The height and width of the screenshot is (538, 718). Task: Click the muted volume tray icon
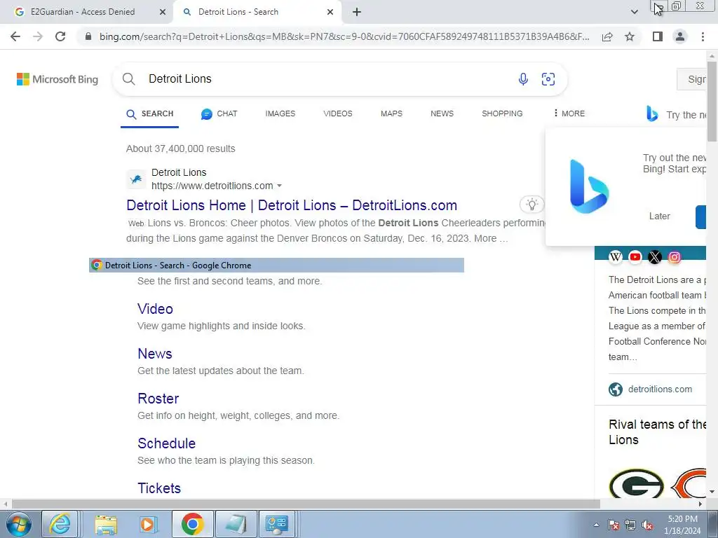(647, 525)
